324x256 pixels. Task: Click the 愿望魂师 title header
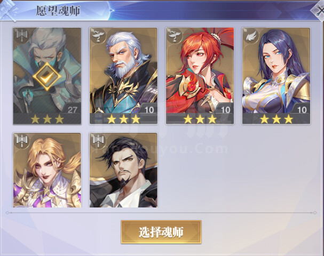[58, 11]
